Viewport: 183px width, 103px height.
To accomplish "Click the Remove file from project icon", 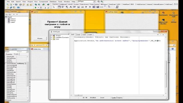I will (31, 5).
